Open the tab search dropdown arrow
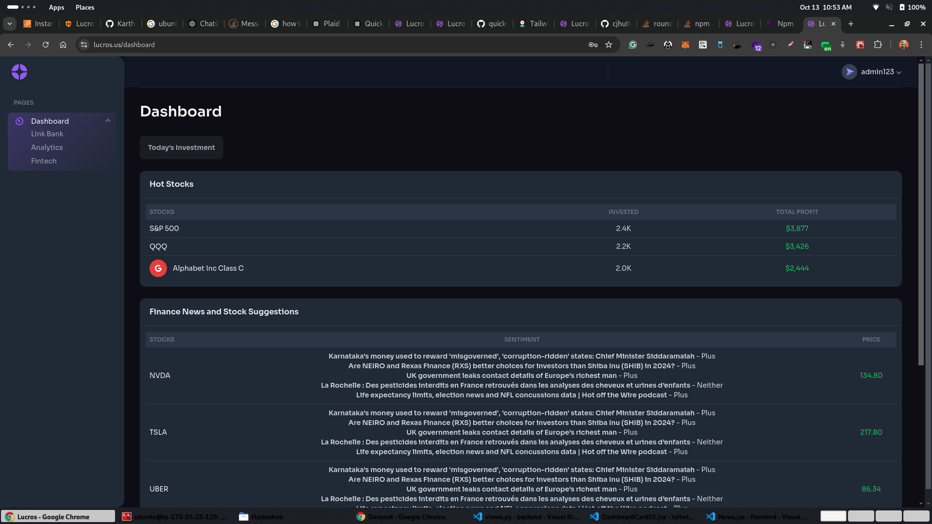Image resolution: width=932 pixels, height=524 pixels. [10, 24]
